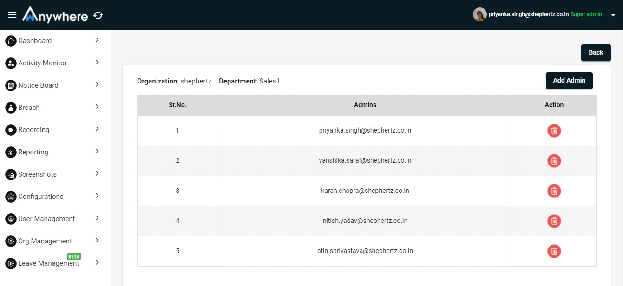Delete admin priyanka.singh@shephertz.co.in with trash icon
The width and height of the screenshot is (623, 286).
[554, 131]
